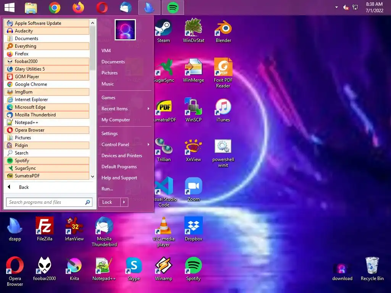391x293 pixels.
Task: Open Glary Utilities 5 in programs list
Action: (47, 69)
